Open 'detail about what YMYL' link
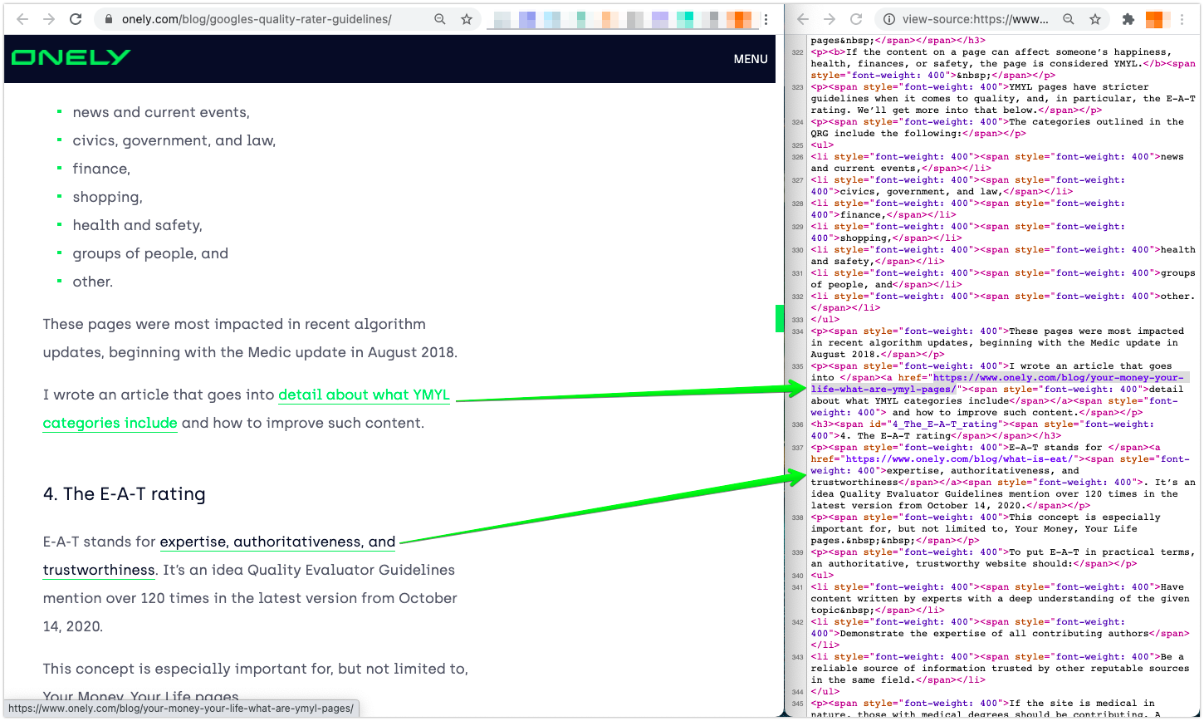Screen dimensions: 1204x721 tap(364, 395)
